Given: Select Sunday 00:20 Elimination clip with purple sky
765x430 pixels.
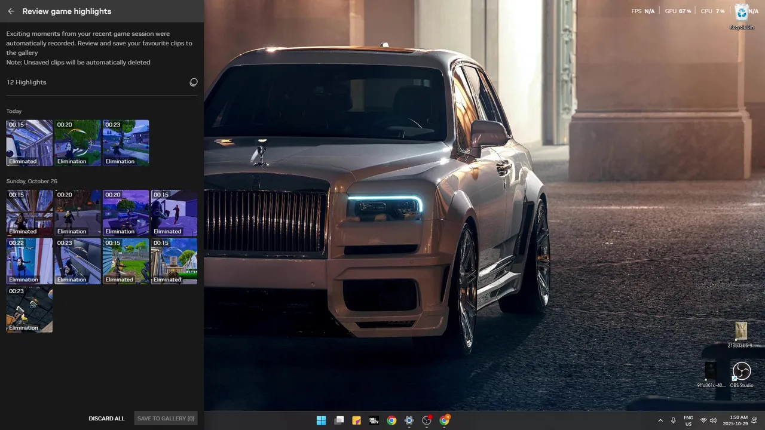Looking at the screenshot, I should (126, 213).
